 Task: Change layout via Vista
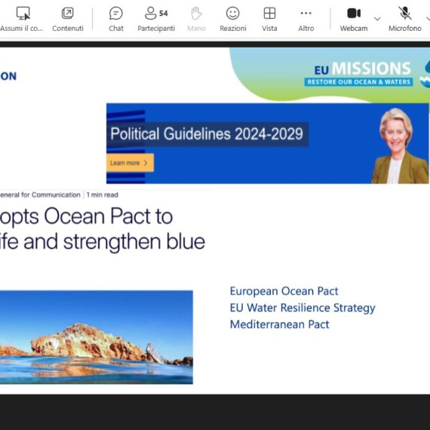pos(269,19)
